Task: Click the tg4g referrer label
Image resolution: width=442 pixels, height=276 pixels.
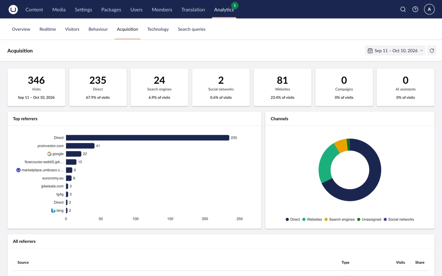Action: [60, 194]
